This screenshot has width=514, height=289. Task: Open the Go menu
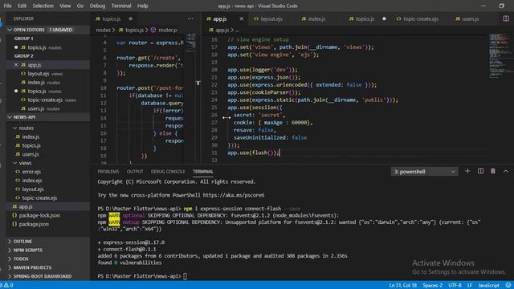(80, 6)
